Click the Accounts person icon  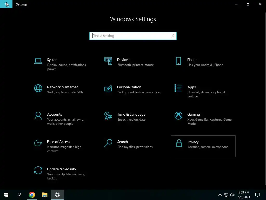click(38, 116)
